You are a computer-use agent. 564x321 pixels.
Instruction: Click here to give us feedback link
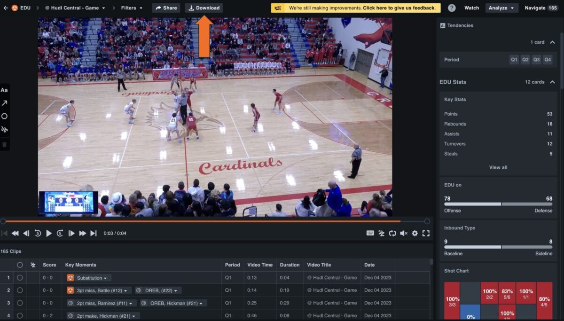(399, 8)
